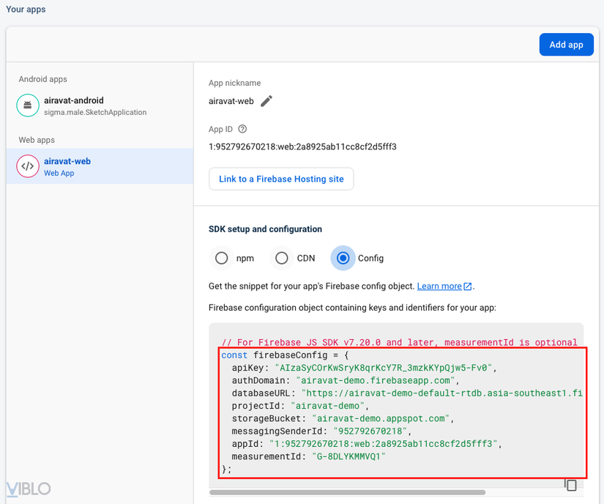
Task: Click the Android app robot icon
Action: (x=28, y=105)
